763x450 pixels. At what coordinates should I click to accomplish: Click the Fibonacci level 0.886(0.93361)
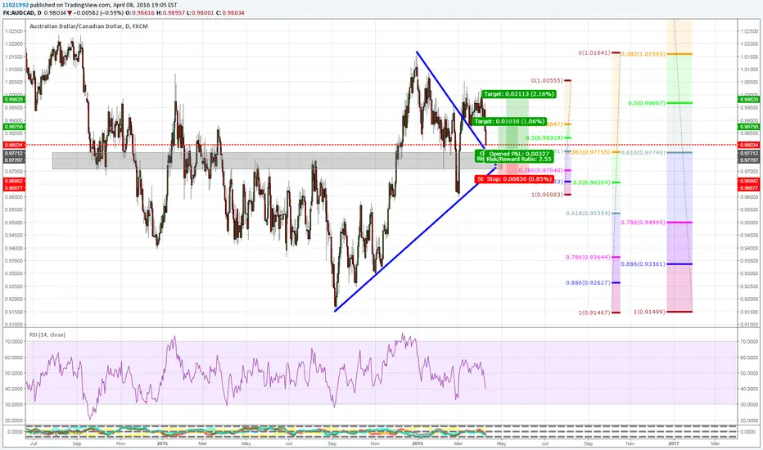coord(643,264)
